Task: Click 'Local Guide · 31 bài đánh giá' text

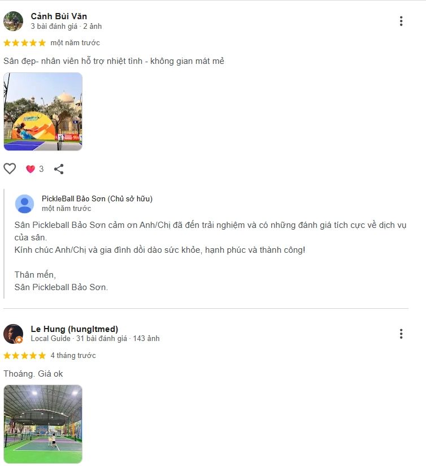Action: point(79,339)
